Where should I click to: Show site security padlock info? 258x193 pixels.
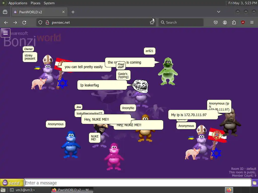[x=47, y=22]
